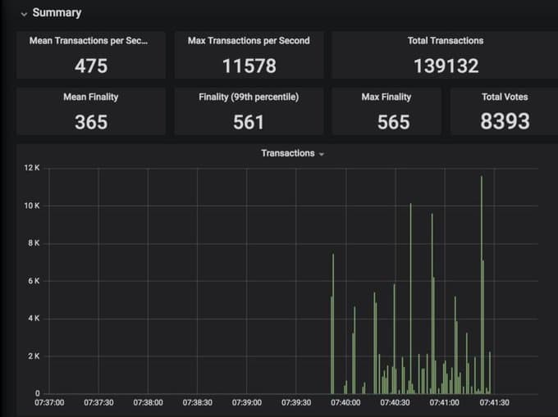
Task: Select the 139132 total transactions value
Action: point(446,66)
